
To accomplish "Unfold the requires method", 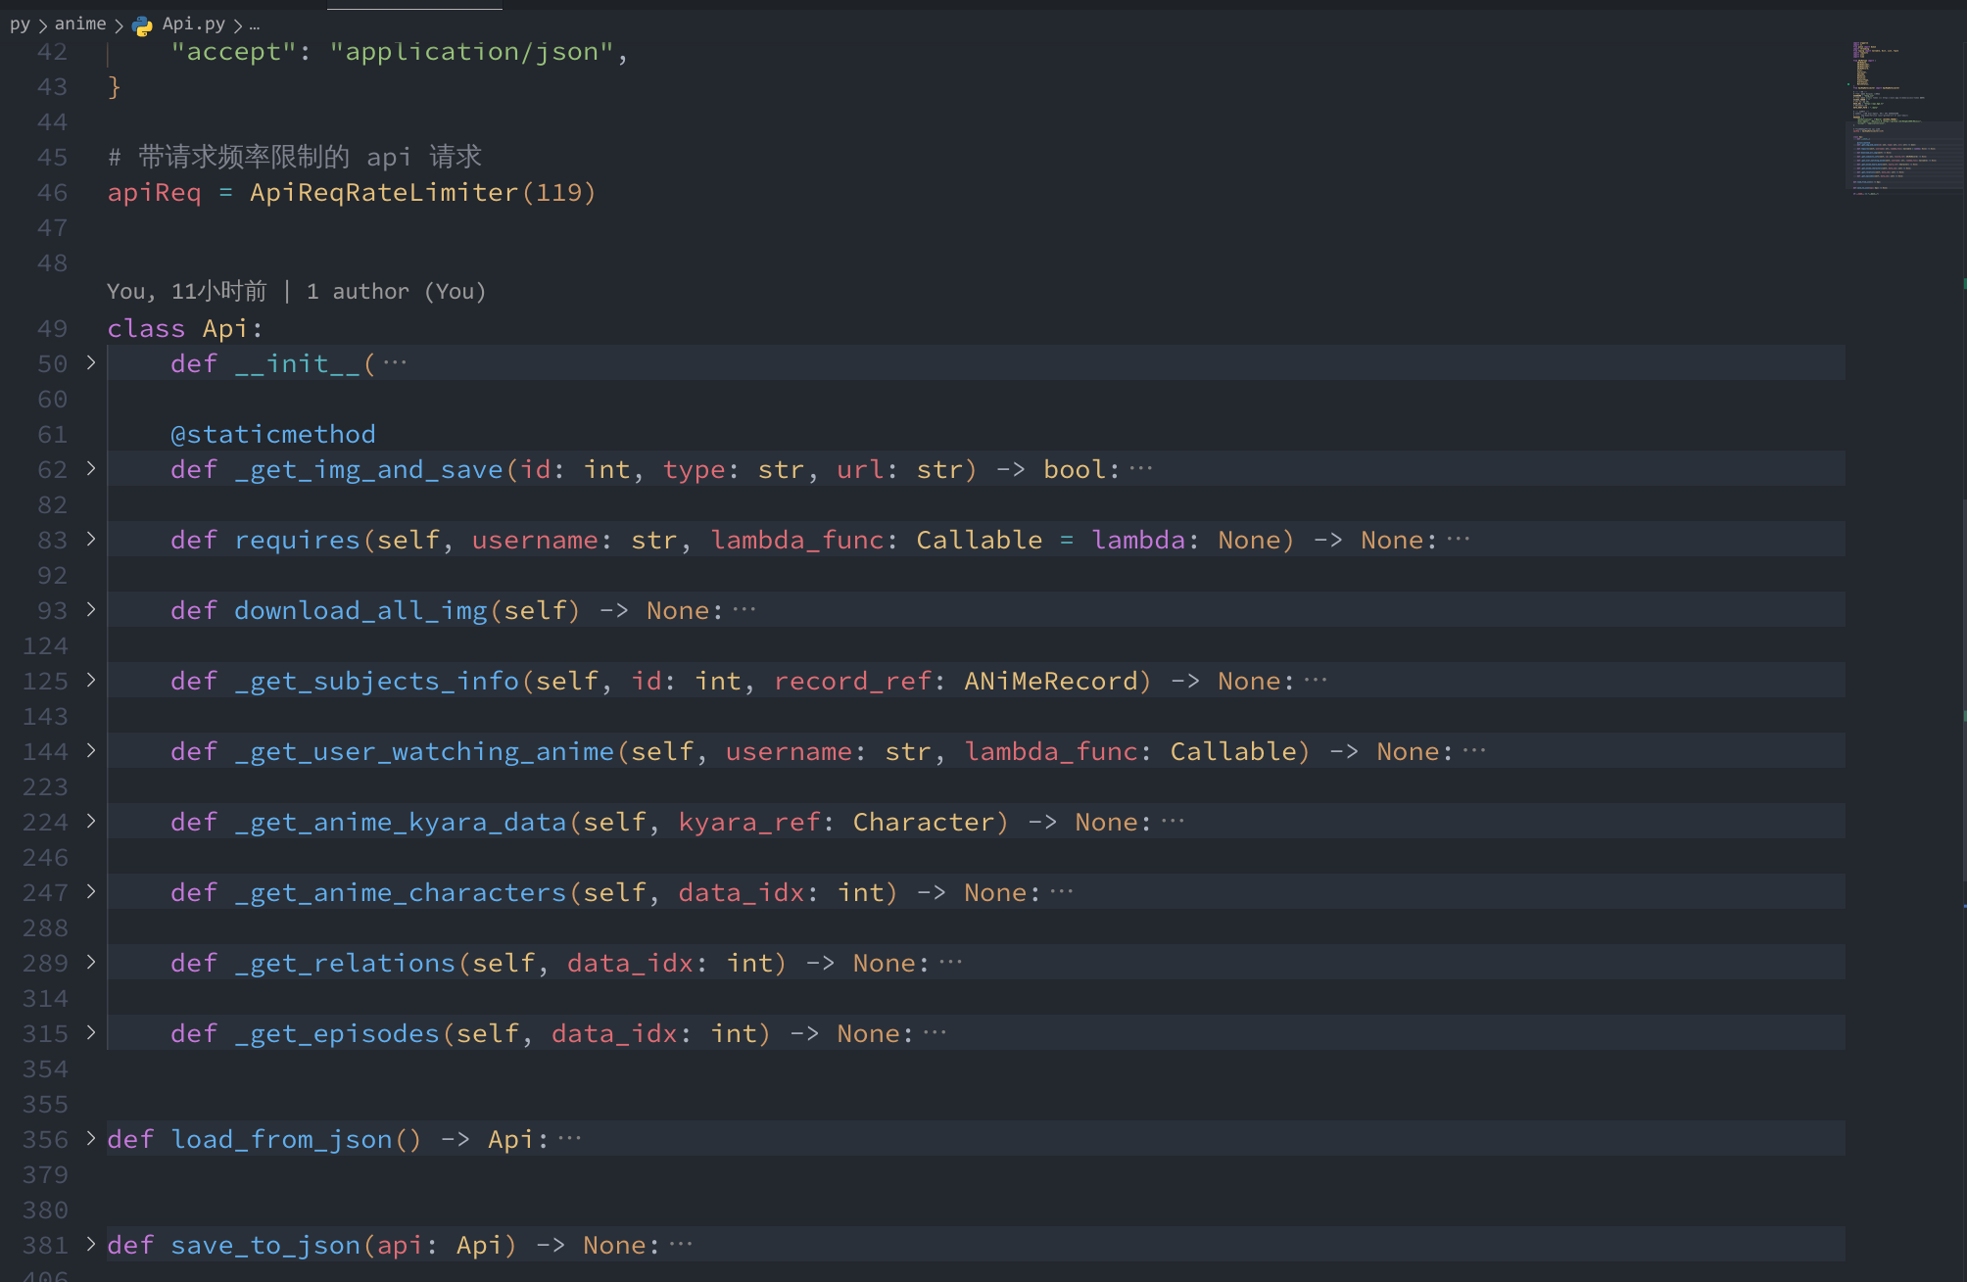I will (x=91, y=540).
